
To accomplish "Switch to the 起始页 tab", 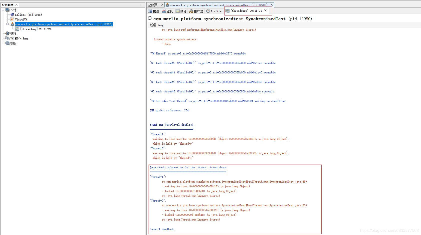I will click(153, 5).
